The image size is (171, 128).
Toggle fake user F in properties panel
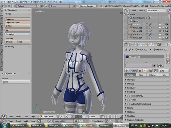pyautogui.click(x=144, y=71)
